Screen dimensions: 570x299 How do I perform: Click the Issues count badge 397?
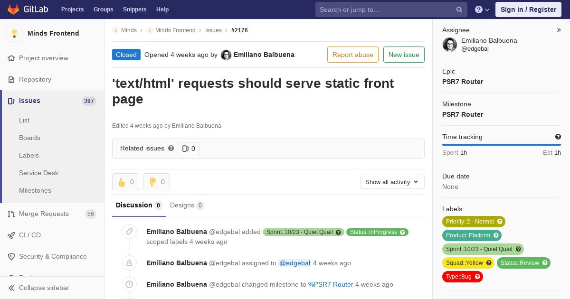(89, 101)
